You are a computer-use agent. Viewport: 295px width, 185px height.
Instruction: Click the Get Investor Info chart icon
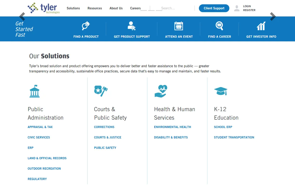(261, 26)
